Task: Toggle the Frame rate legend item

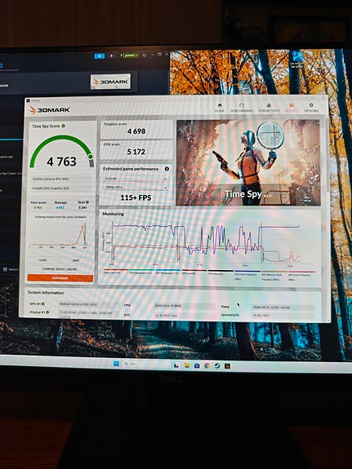Action: (x=116, y=272)
